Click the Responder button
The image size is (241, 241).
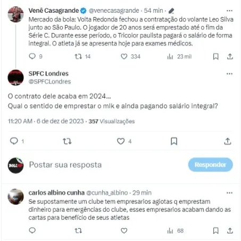211,165
